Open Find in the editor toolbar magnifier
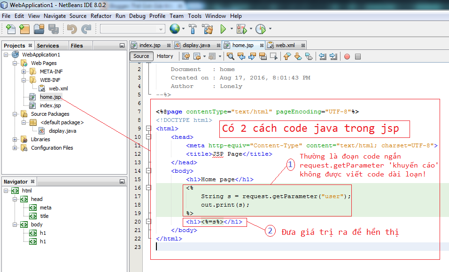 (x=231, y=56)
